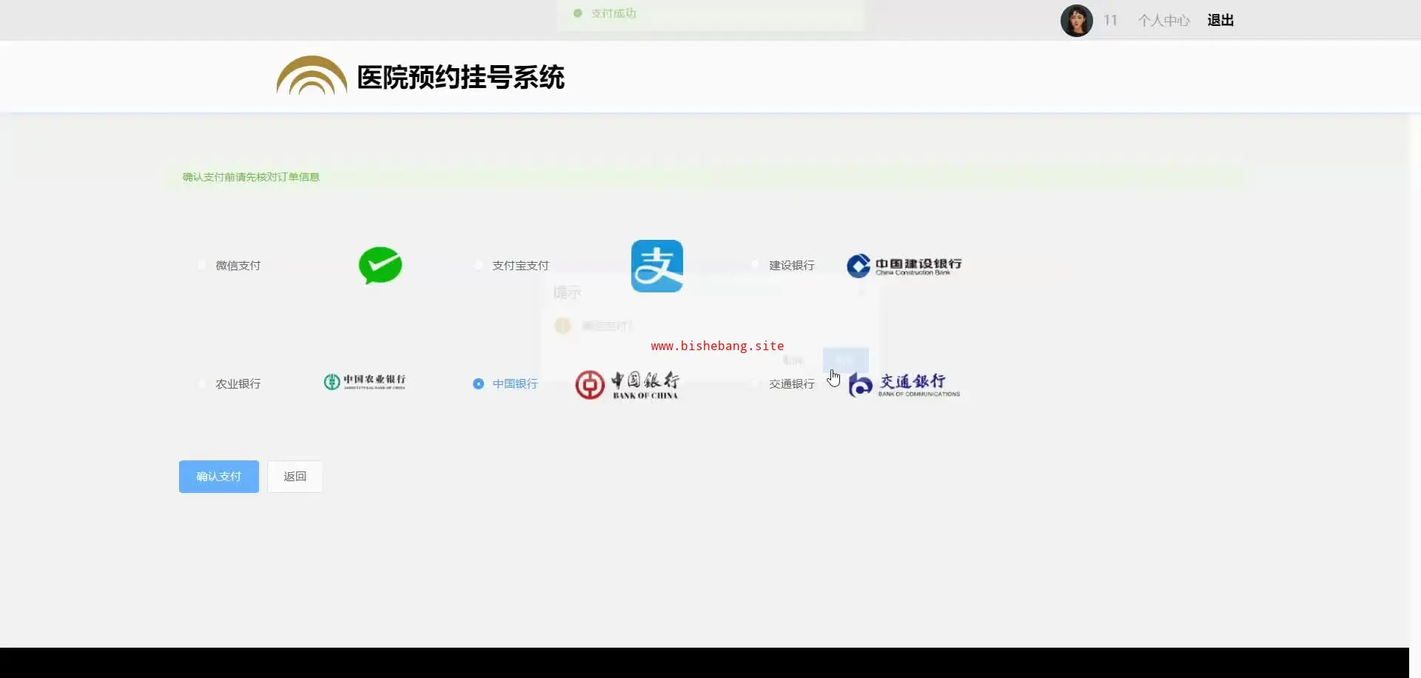Click the 医院预约挂号系统 title
Viewport: 1421px width, 678px height.
pyautogui.click(x=460, y=77)
